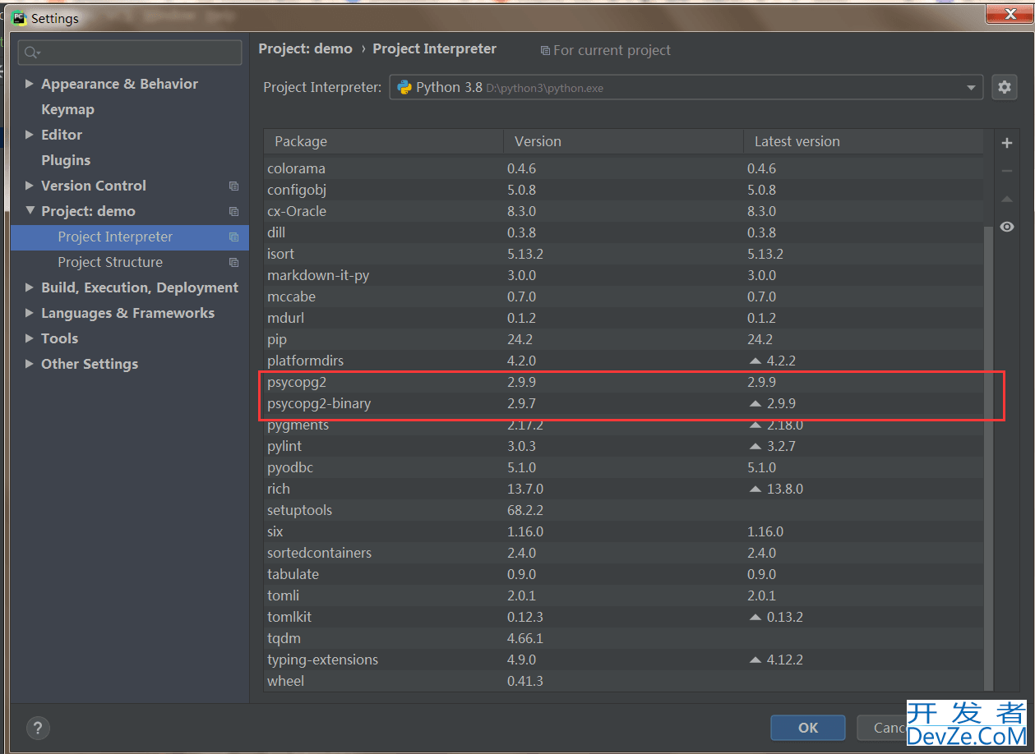Expand the Tools section
This screenshot has height=754, width=1035.
pyautogui.click(x=30, y=338)
